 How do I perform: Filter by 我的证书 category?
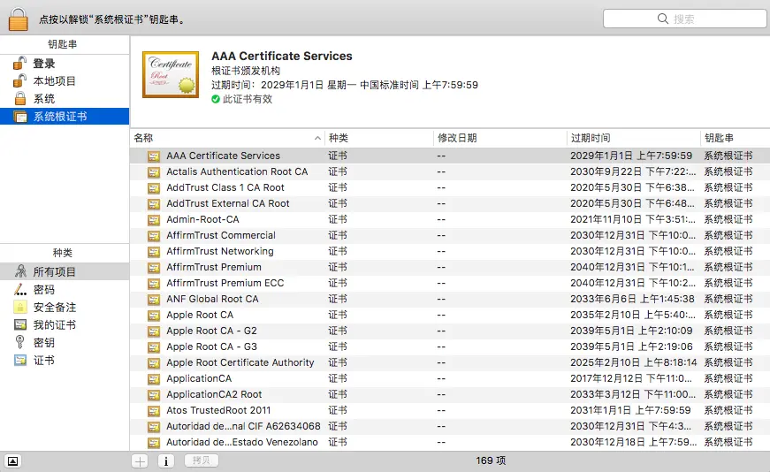tap(65, 324)
